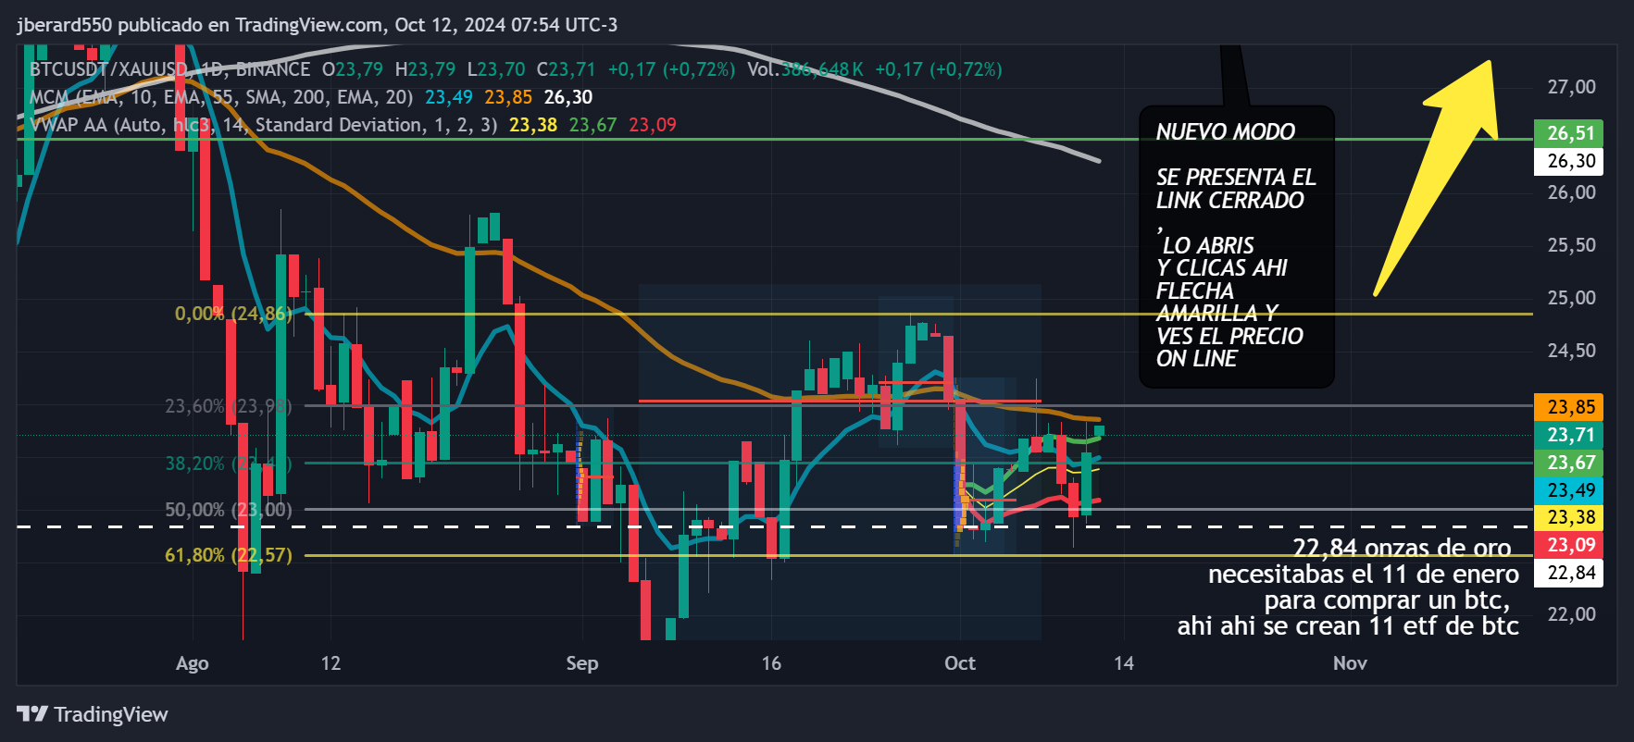Click the Sep date on time axis

581,663
